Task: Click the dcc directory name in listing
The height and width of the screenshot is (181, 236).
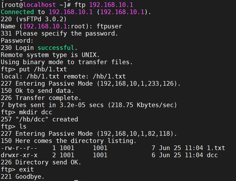Action: pyautogui.click(x=212, y=155)
